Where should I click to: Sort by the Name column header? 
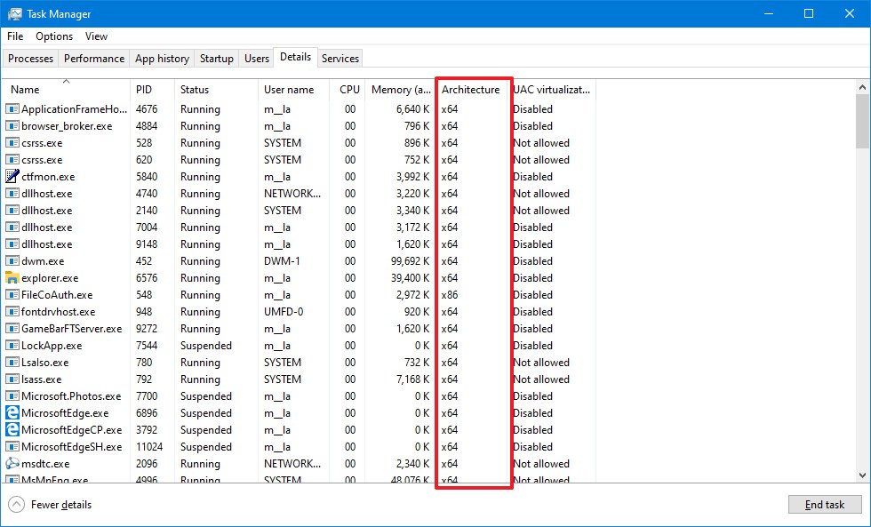coord(66,90)
